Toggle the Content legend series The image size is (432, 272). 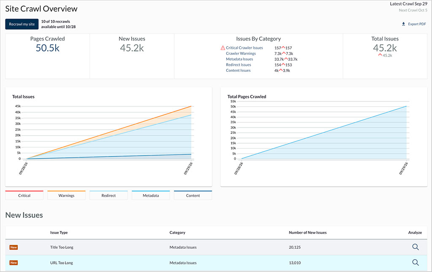pyautogui.click(x=193, y=195)
